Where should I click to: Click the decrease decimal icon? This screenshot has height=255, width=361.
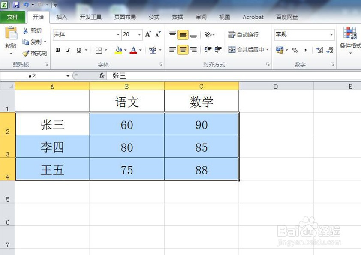pos(330,50)
